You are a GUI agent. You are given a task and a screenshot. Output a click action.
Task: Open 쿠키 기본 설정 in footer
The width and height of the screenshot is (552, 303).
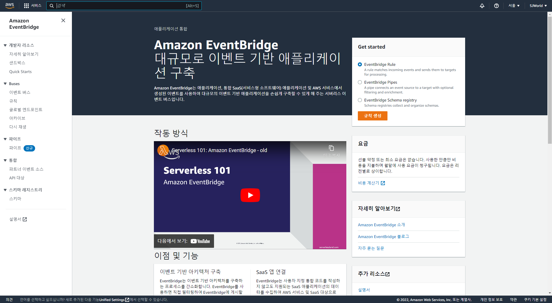point(535,300)
